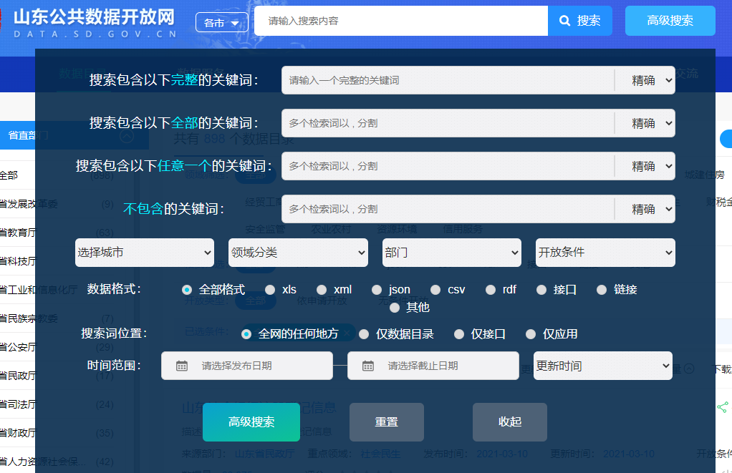Click the magnifier search button in header

[579, 21]
